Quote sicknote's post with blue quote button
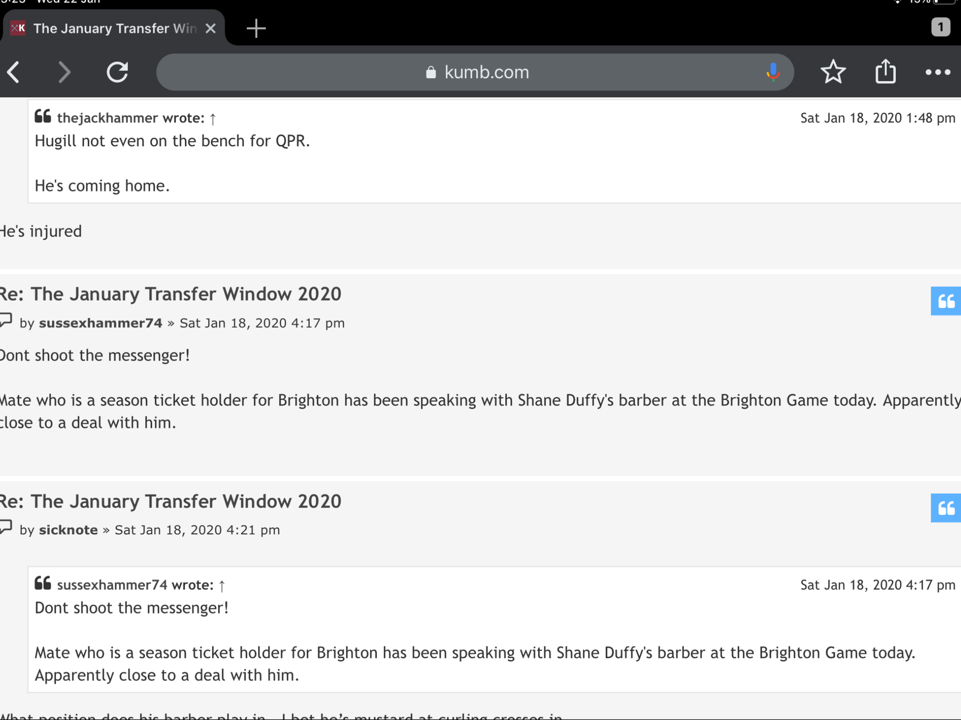 [x=946, y=508]
